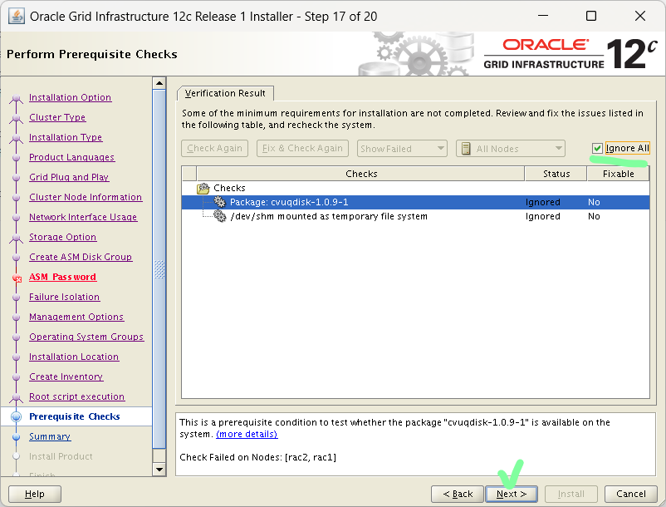This screenshot has width=666, height=507.
Task: Go to Summary step
Action: tap(50, 437)
